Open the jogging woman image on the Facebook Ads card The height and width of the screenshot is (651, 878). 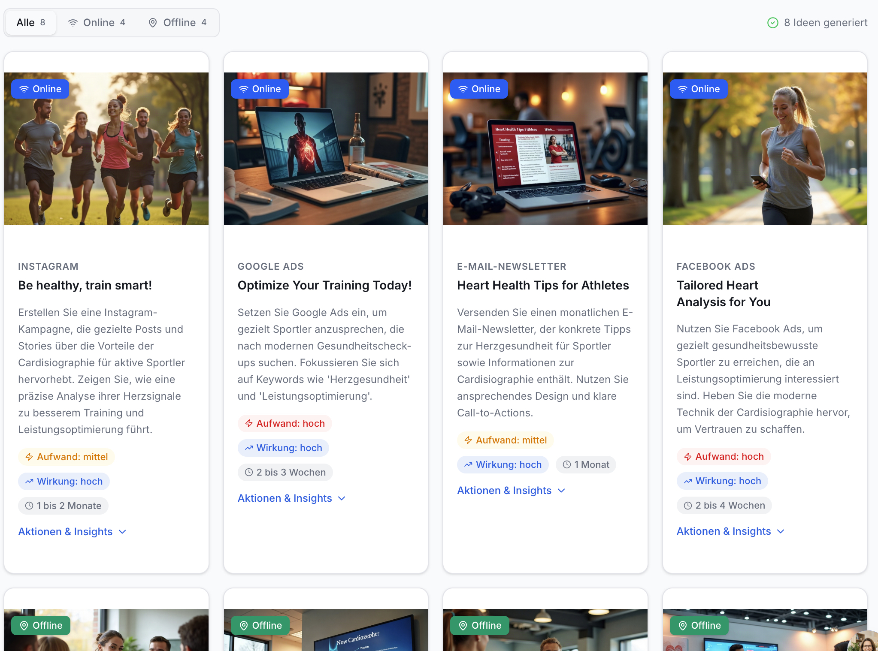765,149
